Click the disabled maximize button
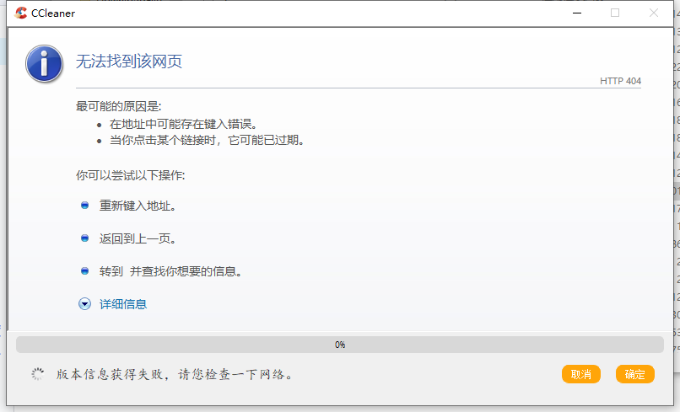Image resolution: width=680 pixels, height=412 pixels. [615, 13]
